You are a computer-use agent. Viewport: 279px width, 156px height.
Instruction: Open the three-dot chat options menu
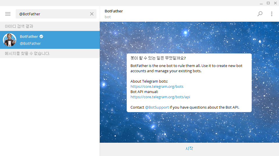coord(272,14)
